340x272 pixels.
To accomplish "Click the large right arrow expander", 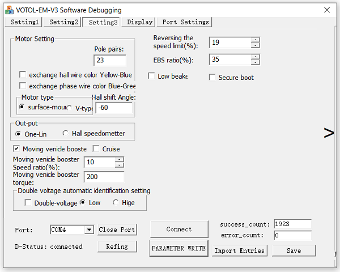I will point(329,133).
